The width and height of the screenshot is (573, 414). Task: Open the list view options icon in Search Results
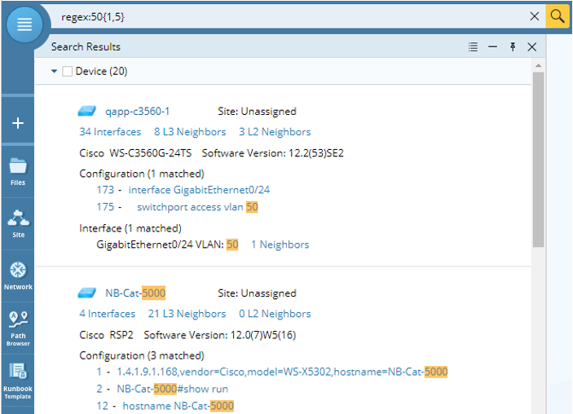(473, 46)
